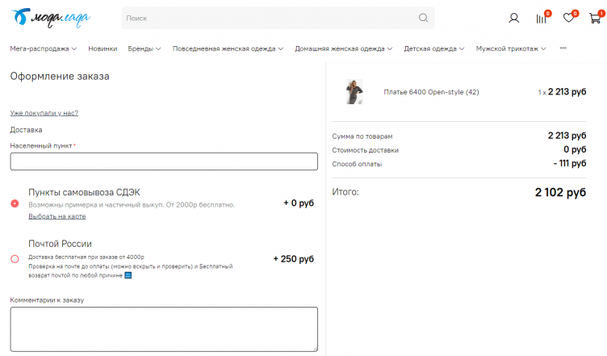Expand the Бренды dropdown
The width and height of the screenshot is (607, 356).
click(x=144, y=49)
